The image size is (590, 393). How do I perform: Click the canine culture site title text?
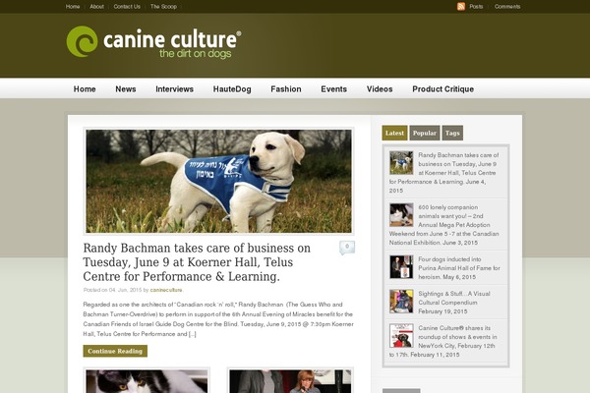pos(172,39)
